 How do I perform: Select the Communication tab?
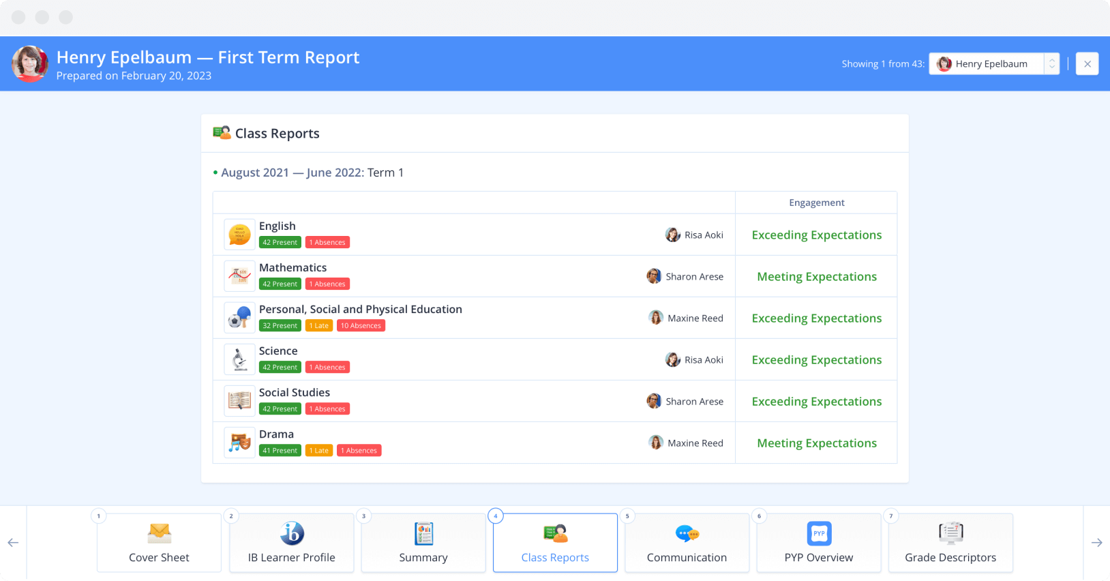(687, 543)
